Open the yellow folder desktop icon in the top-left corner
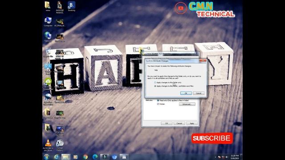This screenshot has width=285, height=160. click(x=48, y=6)
